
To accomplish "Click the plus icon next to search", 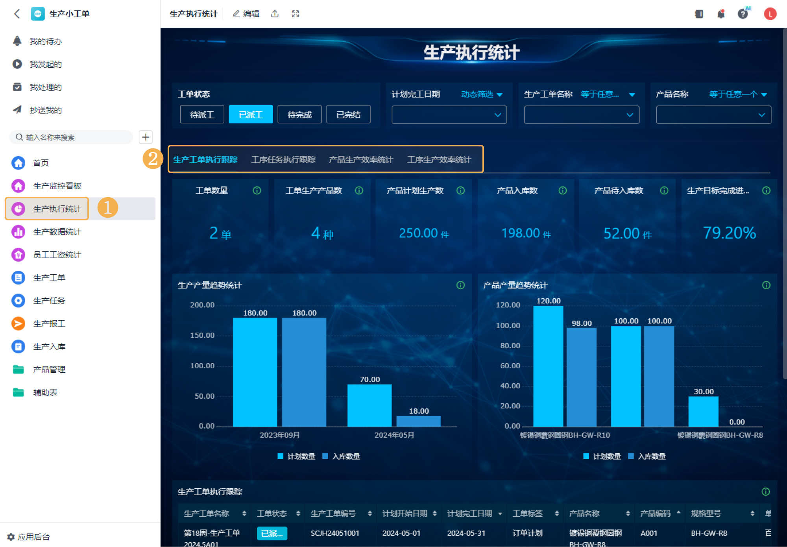I will pos(146,137).
